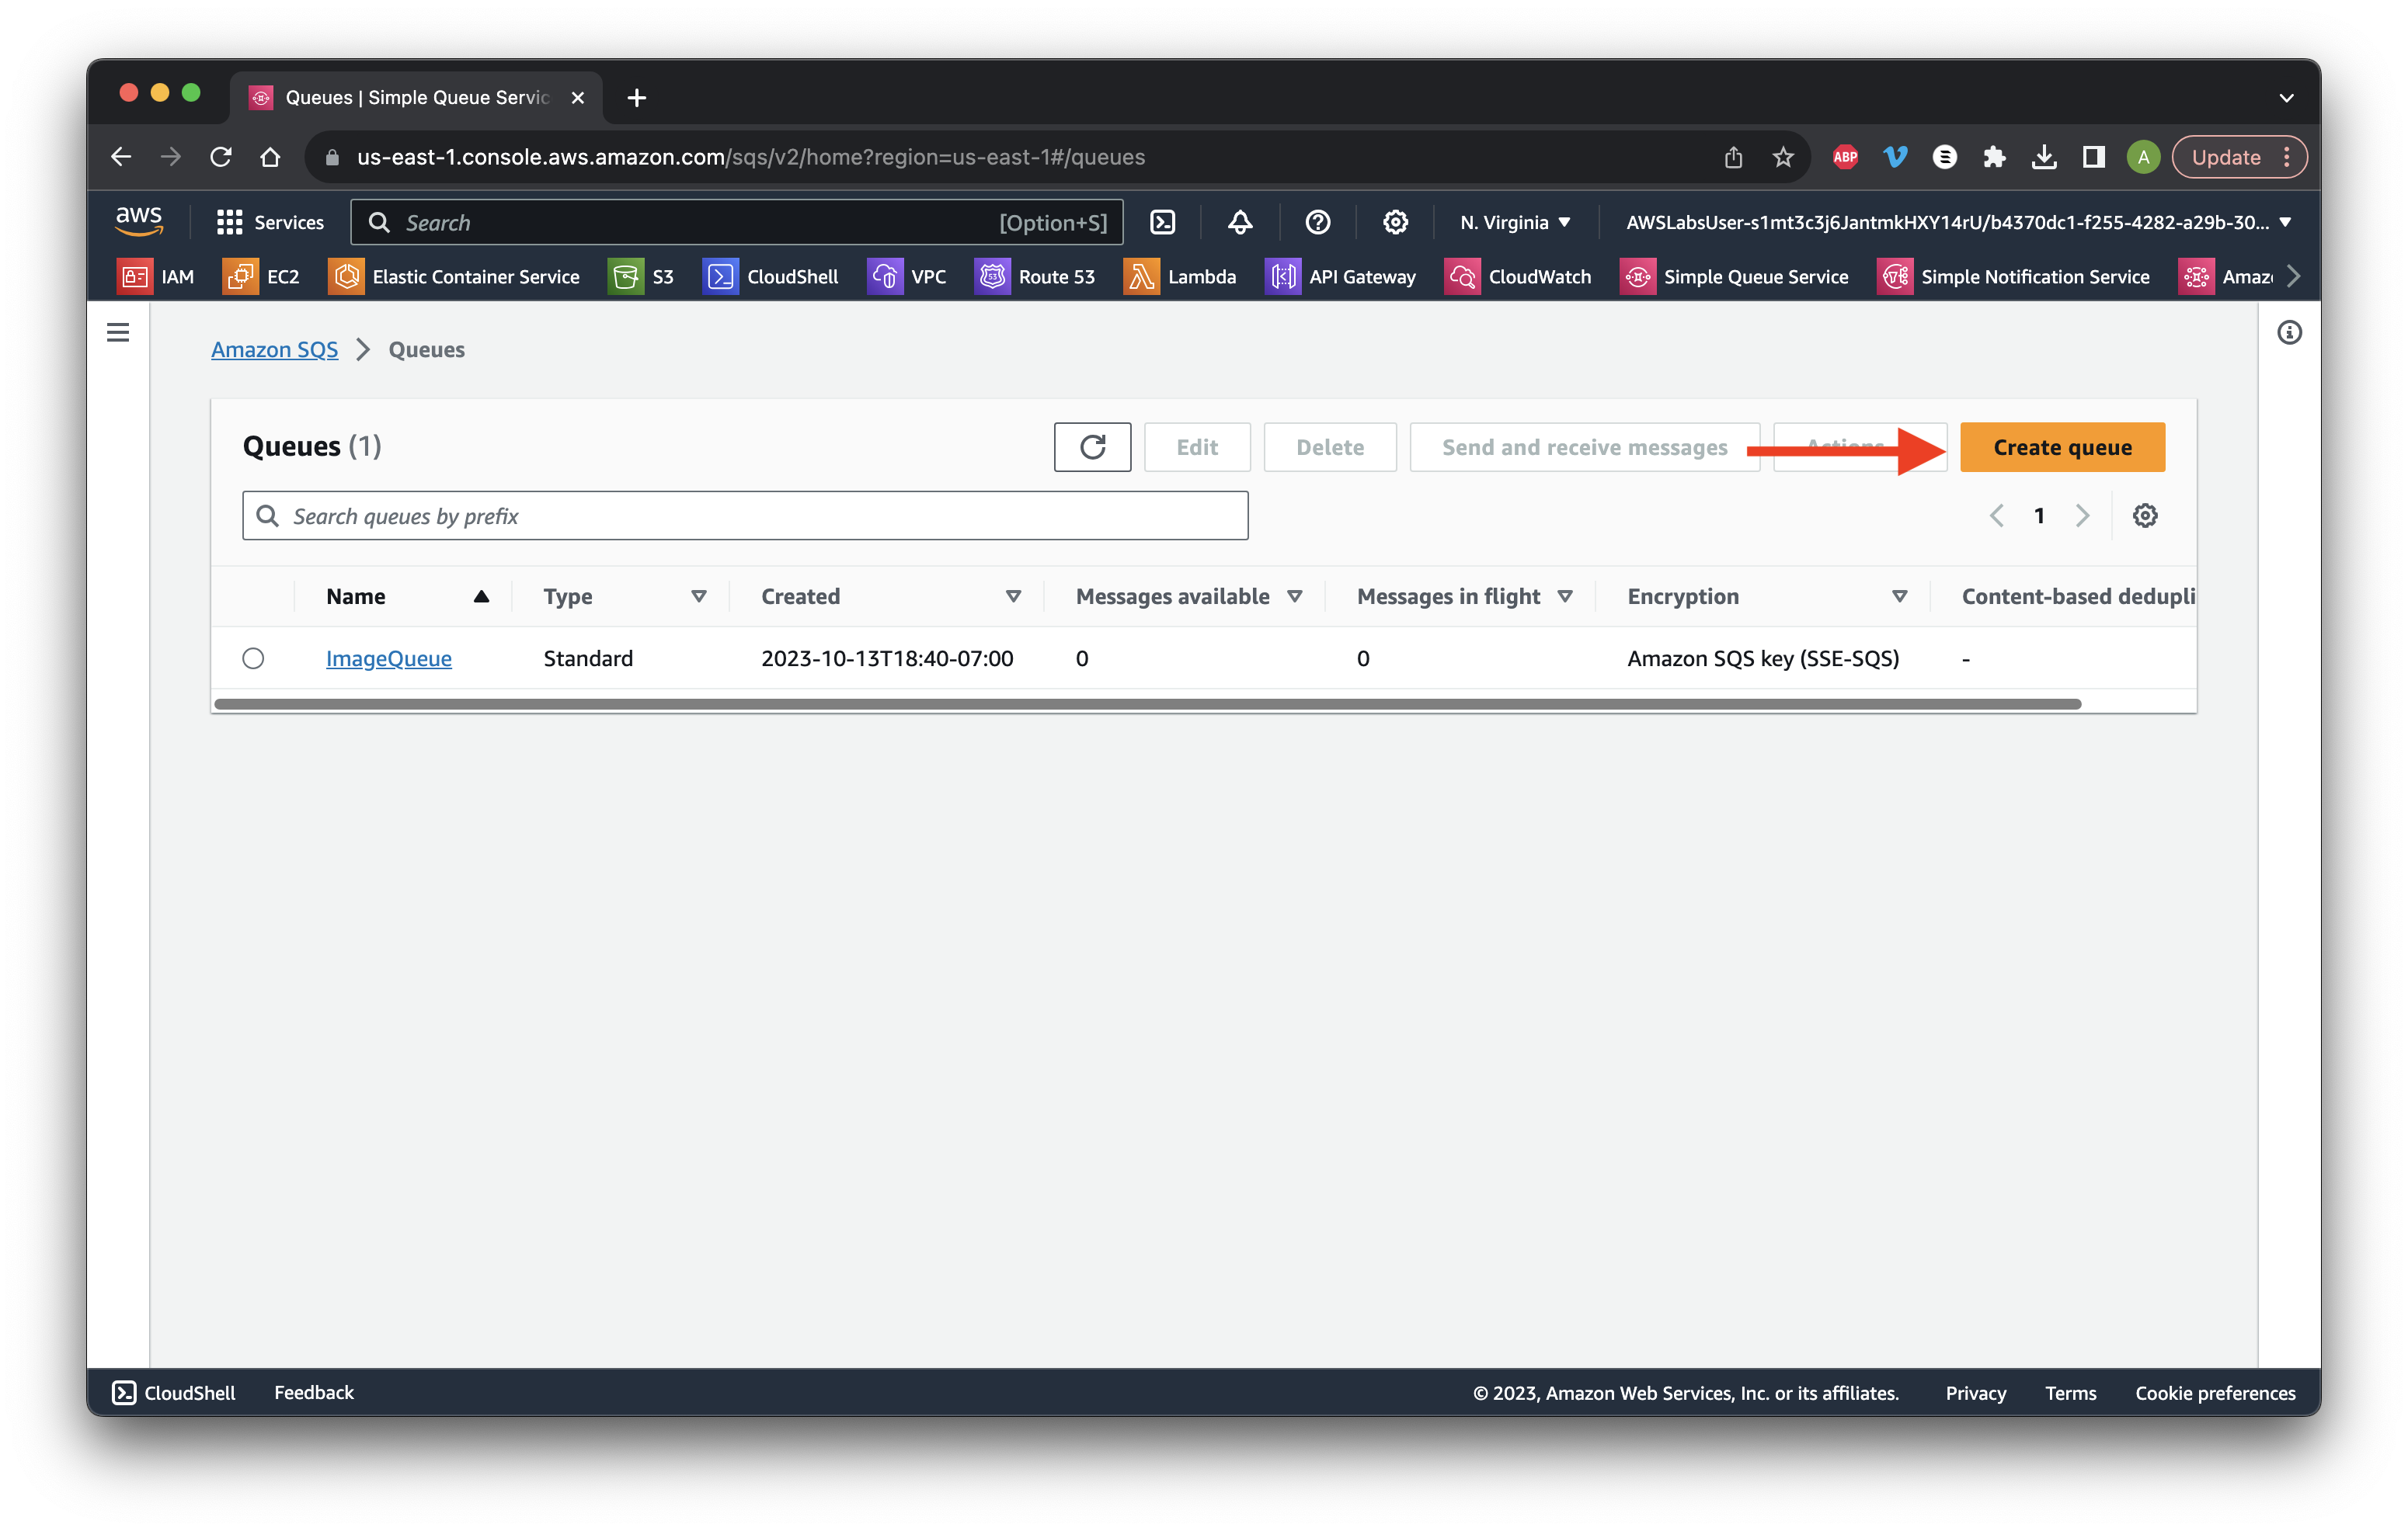Open the API Gateway shortcut
The height and width of the screenshot is (1531, 2408).
point(1341,277)
